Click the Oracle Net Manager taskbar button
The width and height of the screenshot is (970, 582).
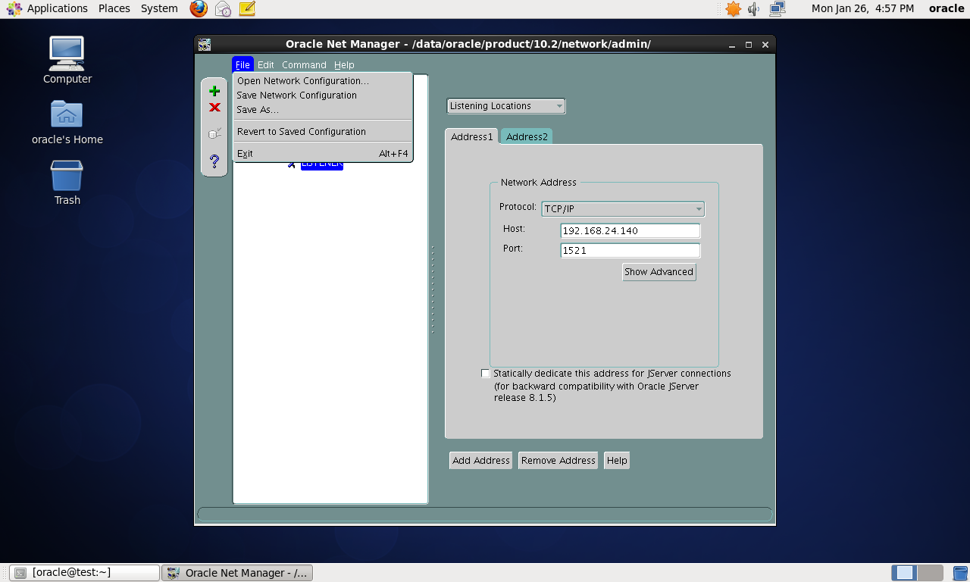(x=237, y=573)
